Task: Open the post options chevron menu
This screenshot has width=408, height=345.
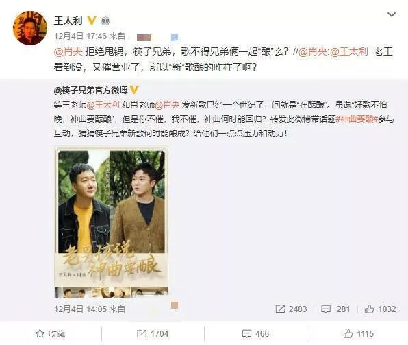Action: [392, 14]
